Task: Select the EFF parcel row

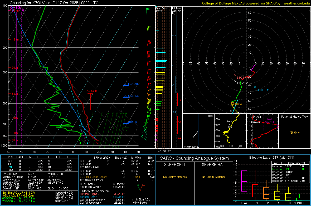Action: click(x=40, y=164)
